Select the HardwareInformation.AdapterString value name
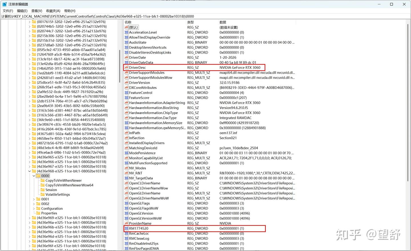Image resolution: width=411 pixels, height=251 pixels. click(157, 103)
